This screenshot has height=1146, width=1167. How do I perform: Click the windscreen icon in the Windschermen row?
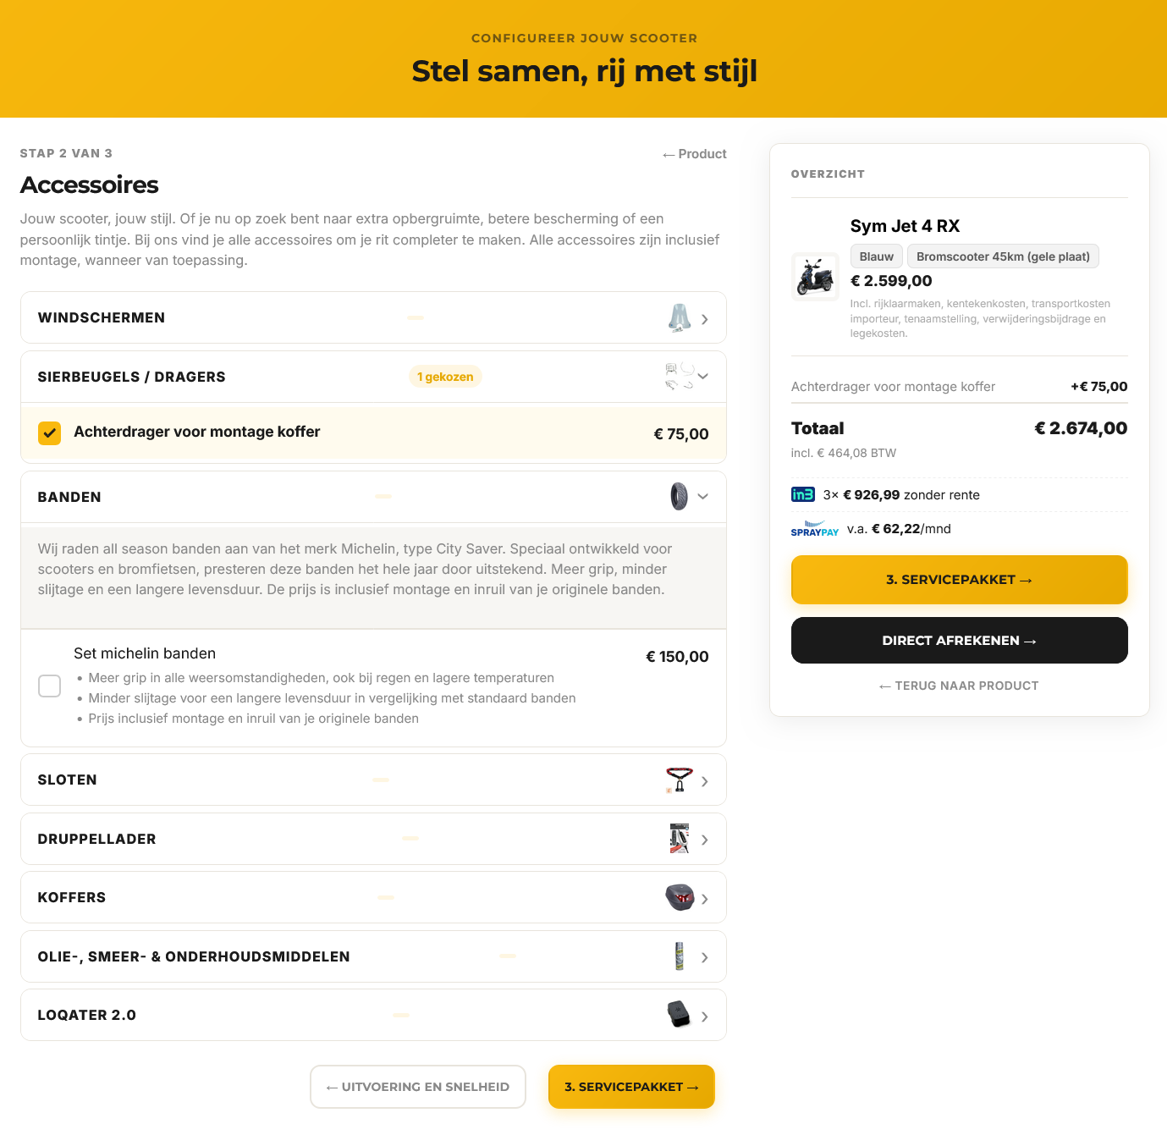coord(676,317)
